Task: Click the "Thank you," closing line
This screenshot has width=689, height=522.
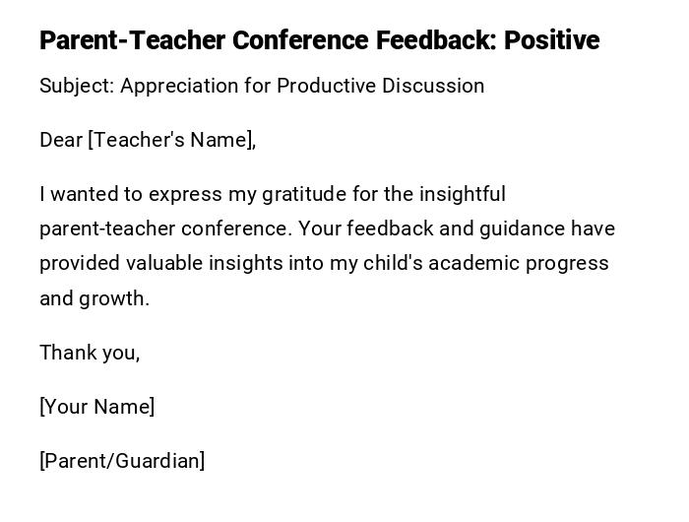Action: pyautogui.click(x=90, y=353)
